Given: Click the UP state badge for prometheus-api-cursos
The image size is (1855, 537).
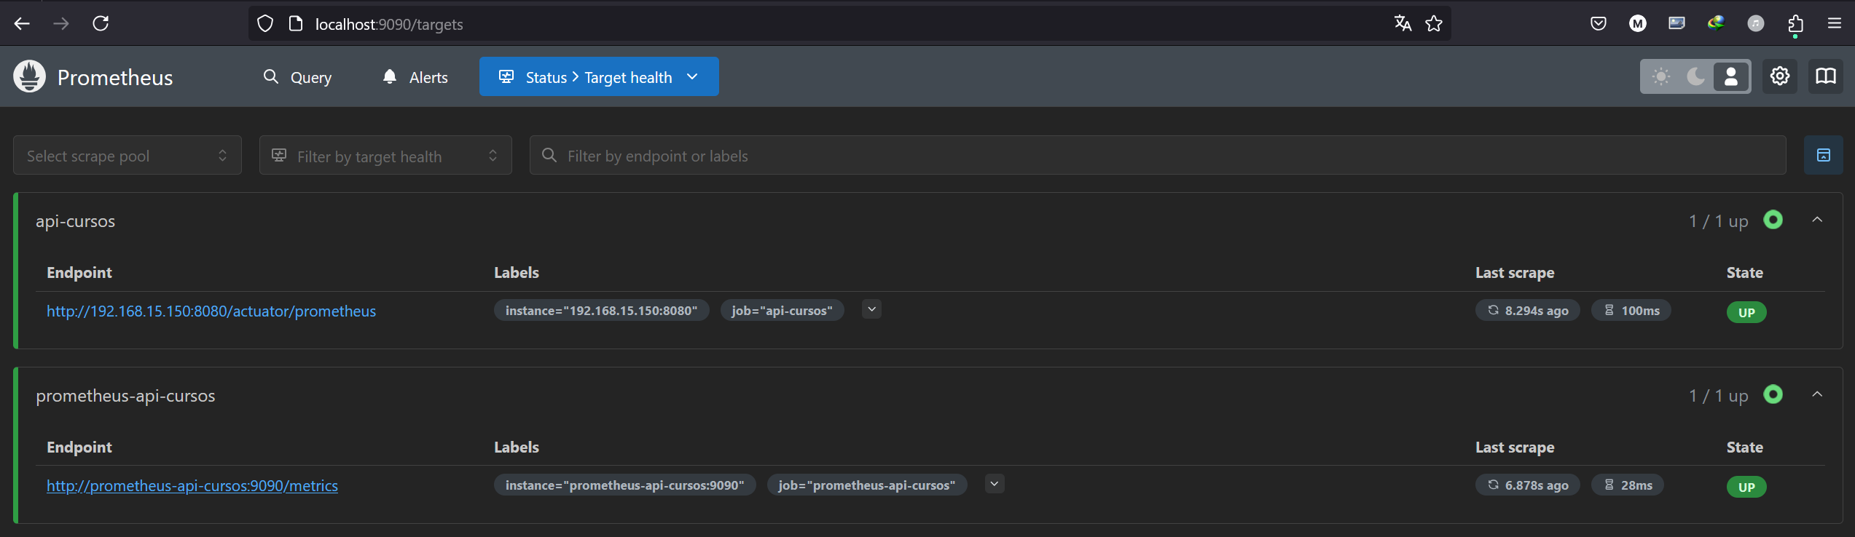Looking at the screenshot, I should pos(1746,487).
